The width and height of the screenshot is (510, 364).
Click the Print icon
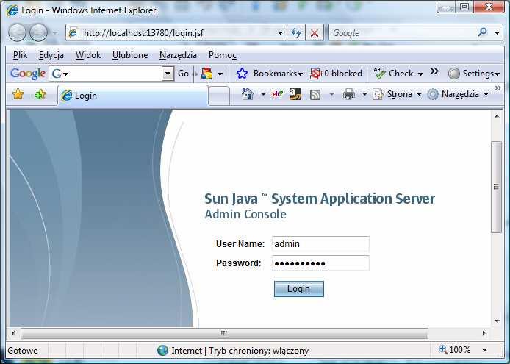(x=349, y=94)
